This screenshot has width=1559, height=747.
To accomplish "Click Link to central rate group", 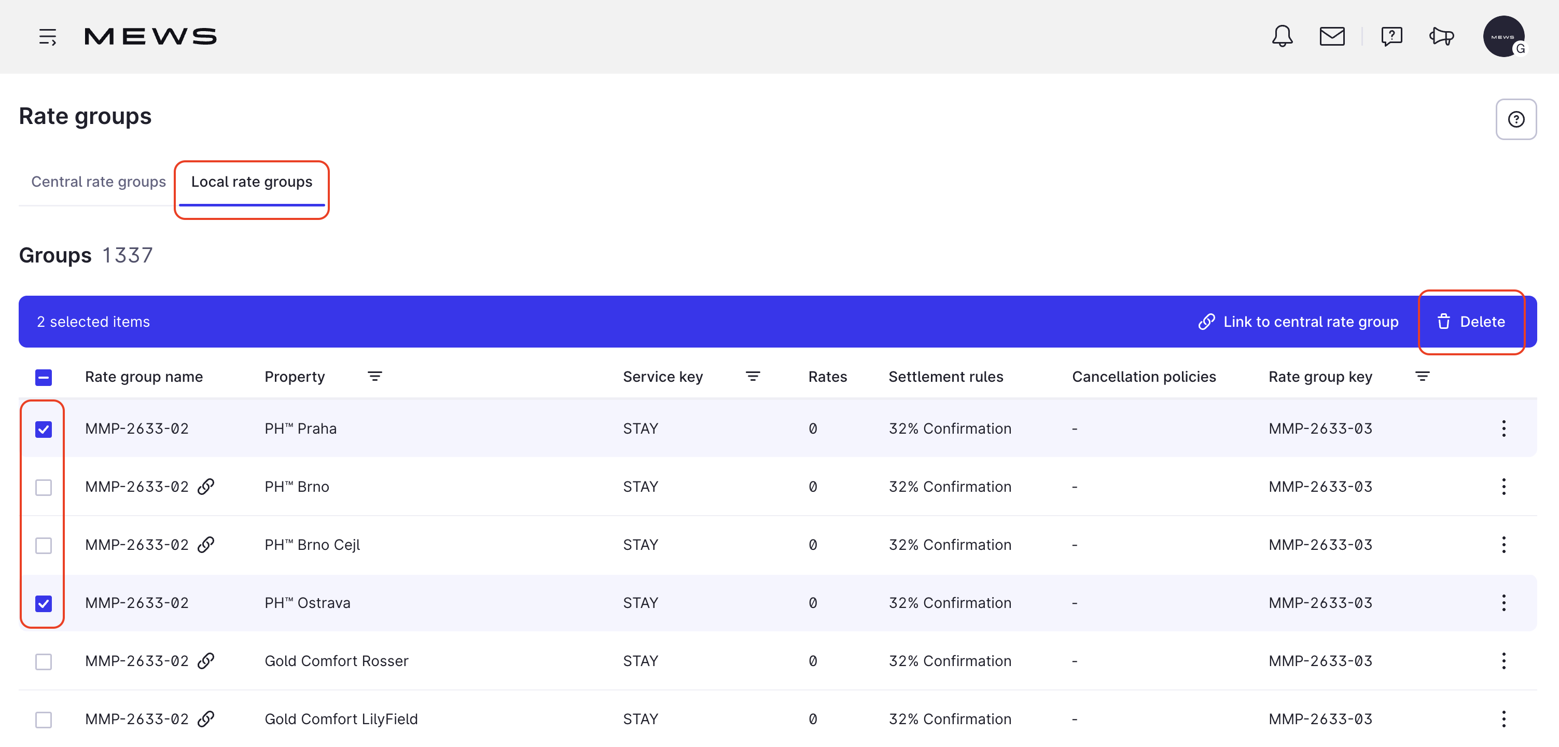I will point(1299,322).
